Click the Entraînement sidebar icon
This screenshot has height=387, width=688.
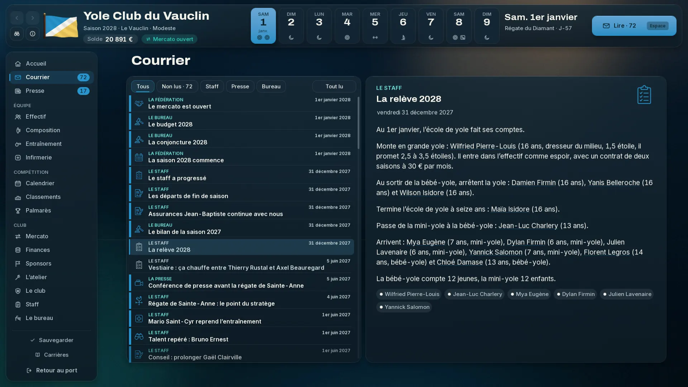point(18,144)
